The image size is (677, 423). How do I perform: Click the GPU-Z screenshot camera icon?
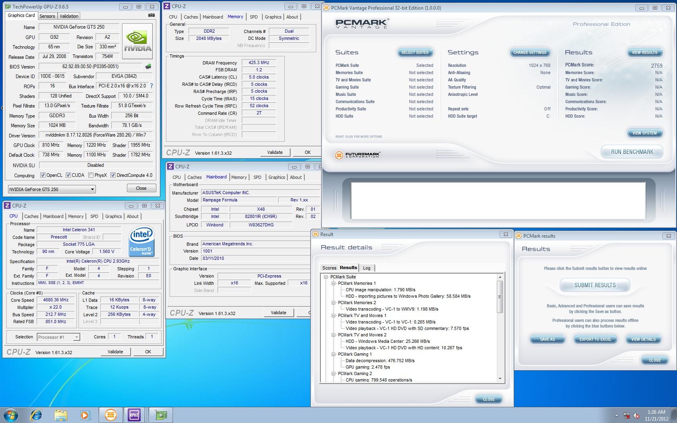(x=151, y=15)
